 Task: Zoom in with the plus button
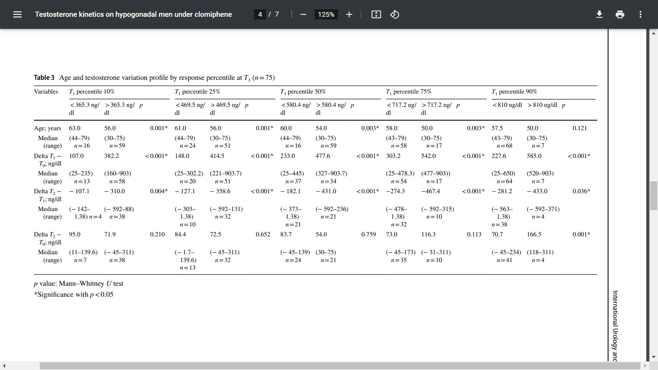349,14
